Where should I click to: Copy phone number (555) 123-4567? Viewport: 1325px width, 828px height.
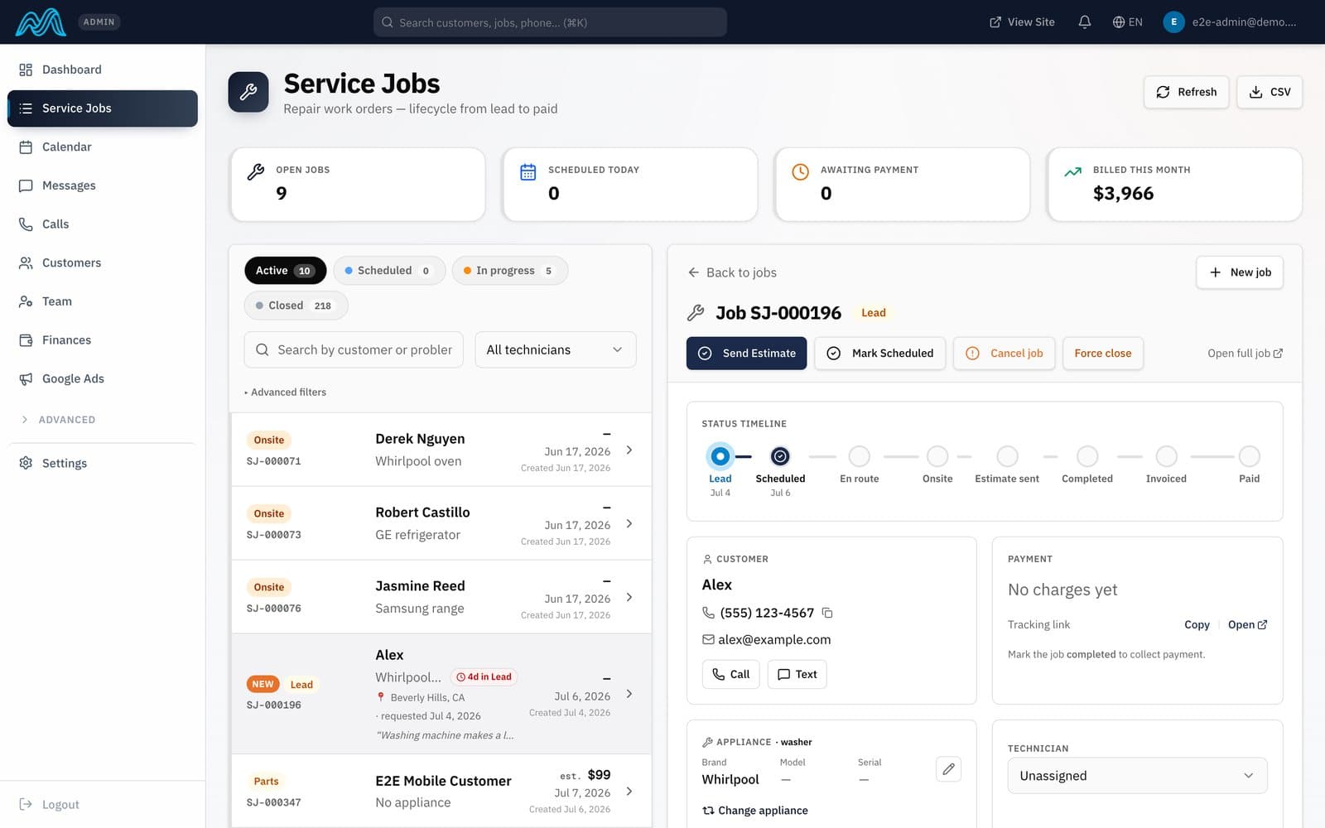point(826,613)
